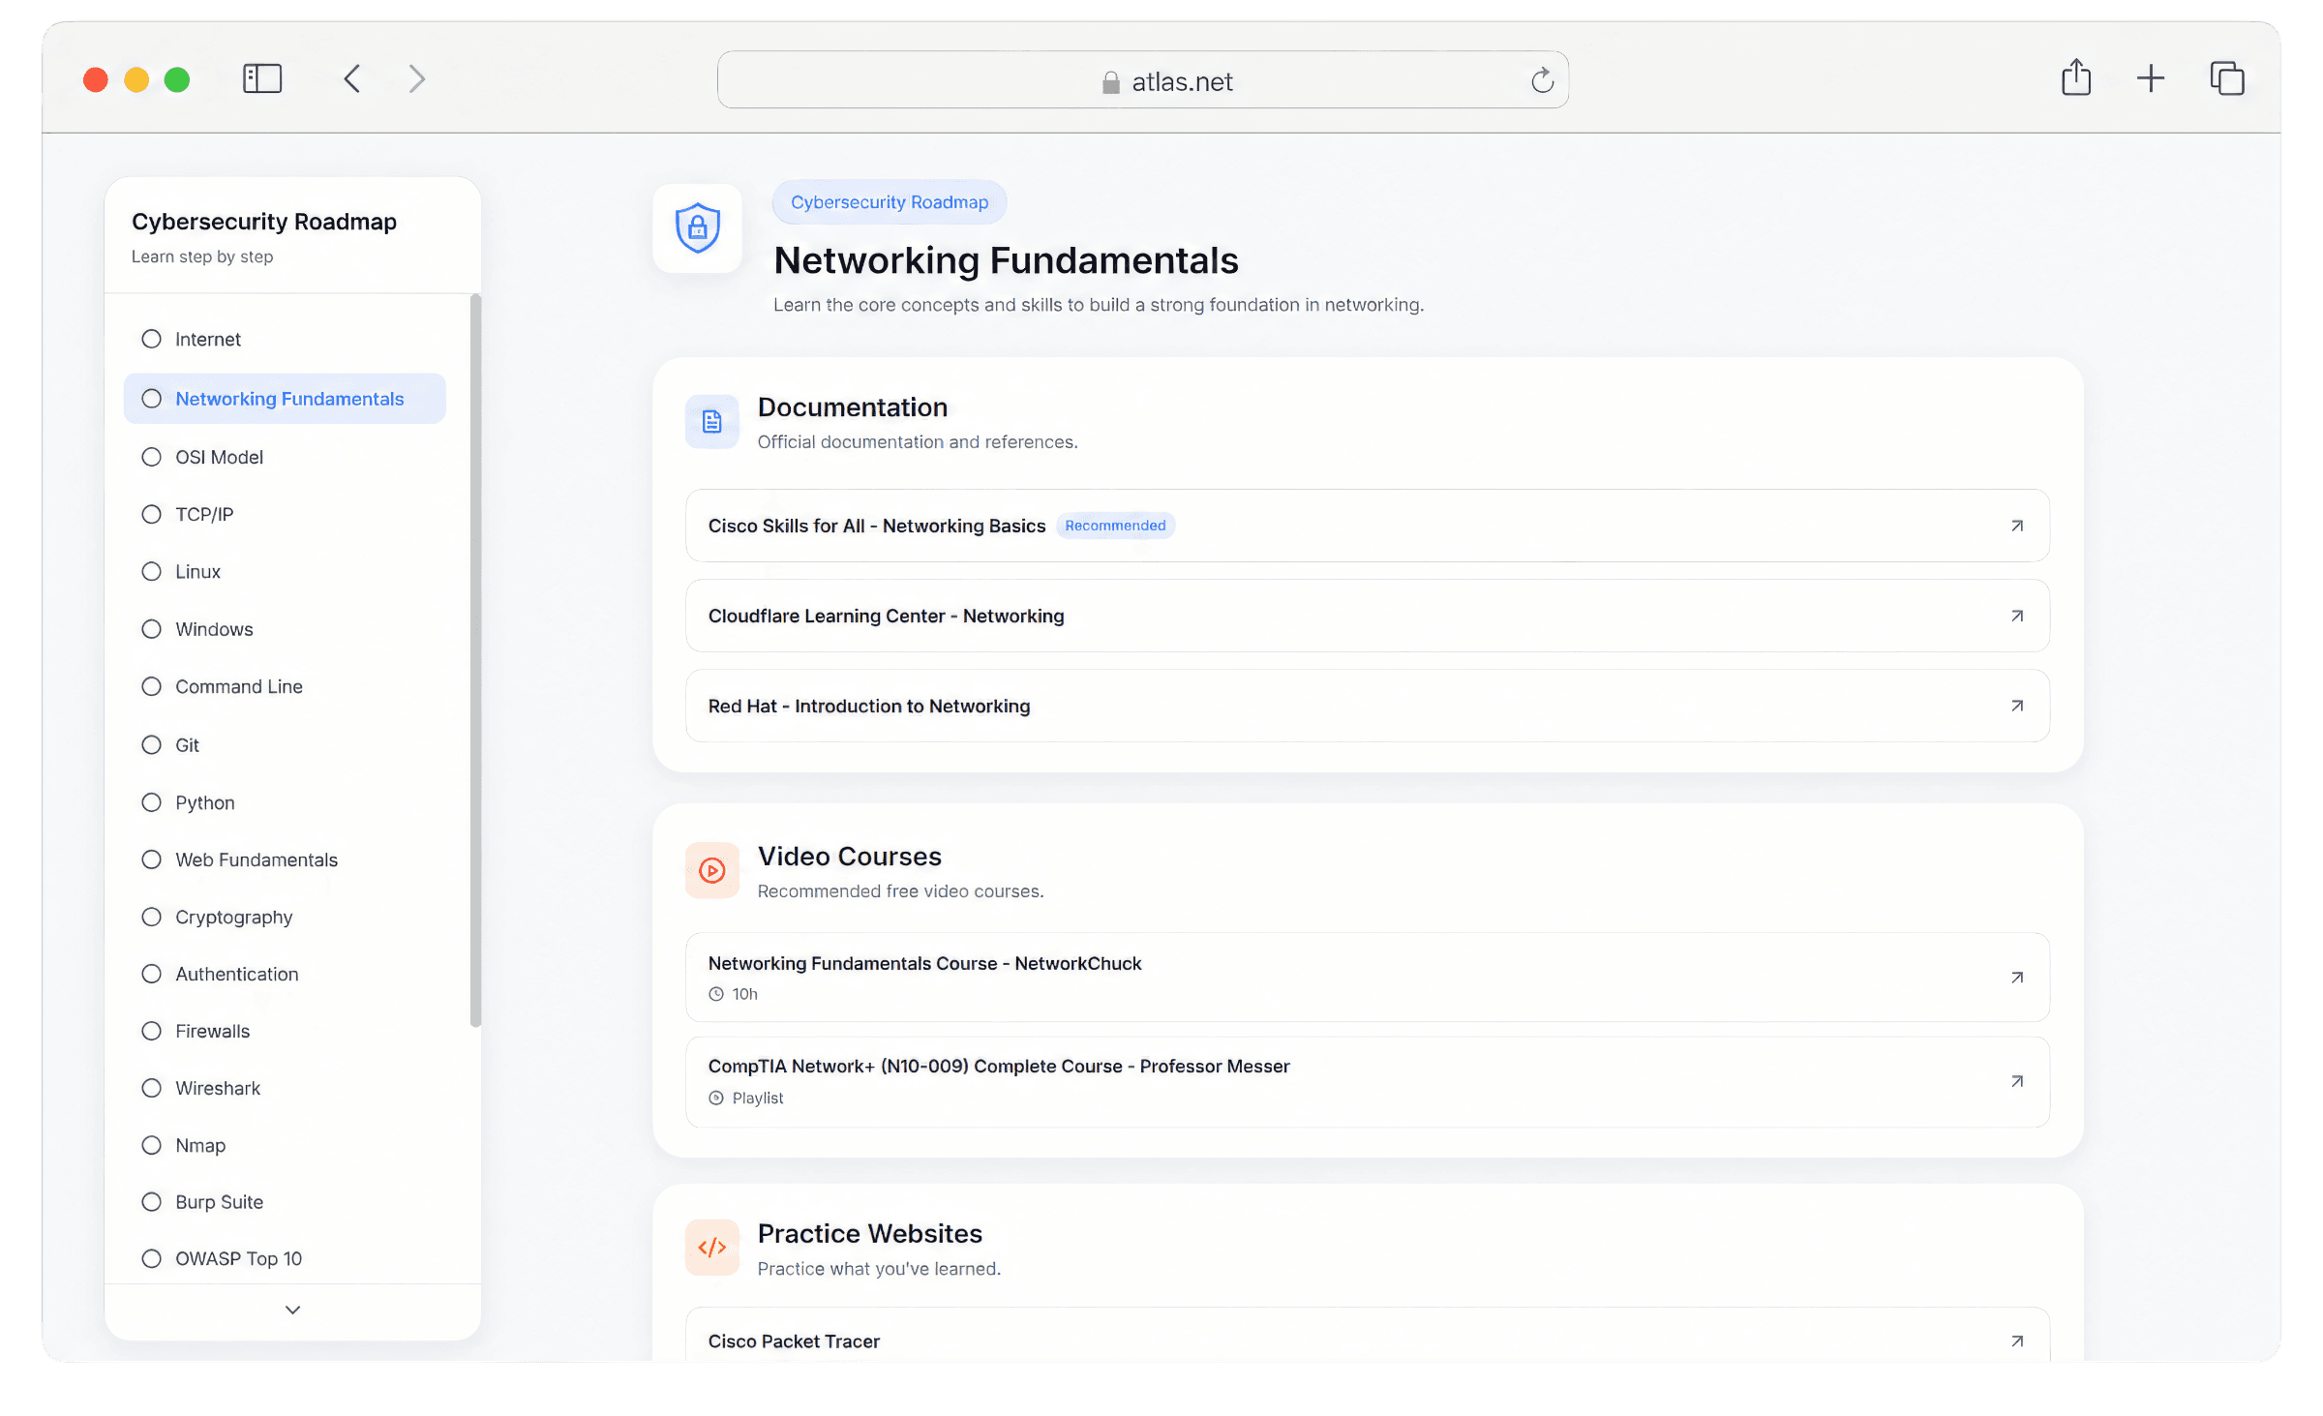This screenshot has height=1416, width=2323.
Task: Click the Video Courses play icon
Action: [712, 871]
